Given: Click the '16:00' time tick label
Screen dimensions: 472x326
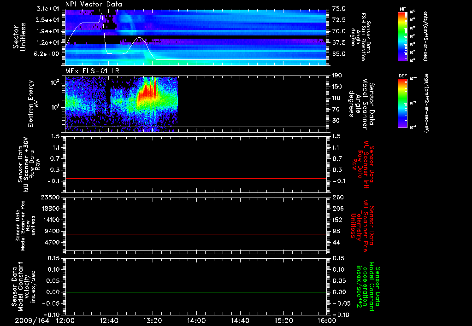Looking at the screenshot, I should pyautogui.click(x=327, y=320).
